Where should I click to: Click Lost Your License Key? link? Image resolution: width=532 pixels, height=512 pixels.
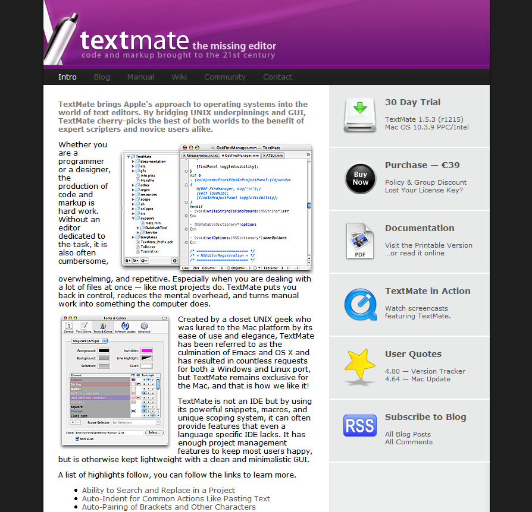(424, 190)
